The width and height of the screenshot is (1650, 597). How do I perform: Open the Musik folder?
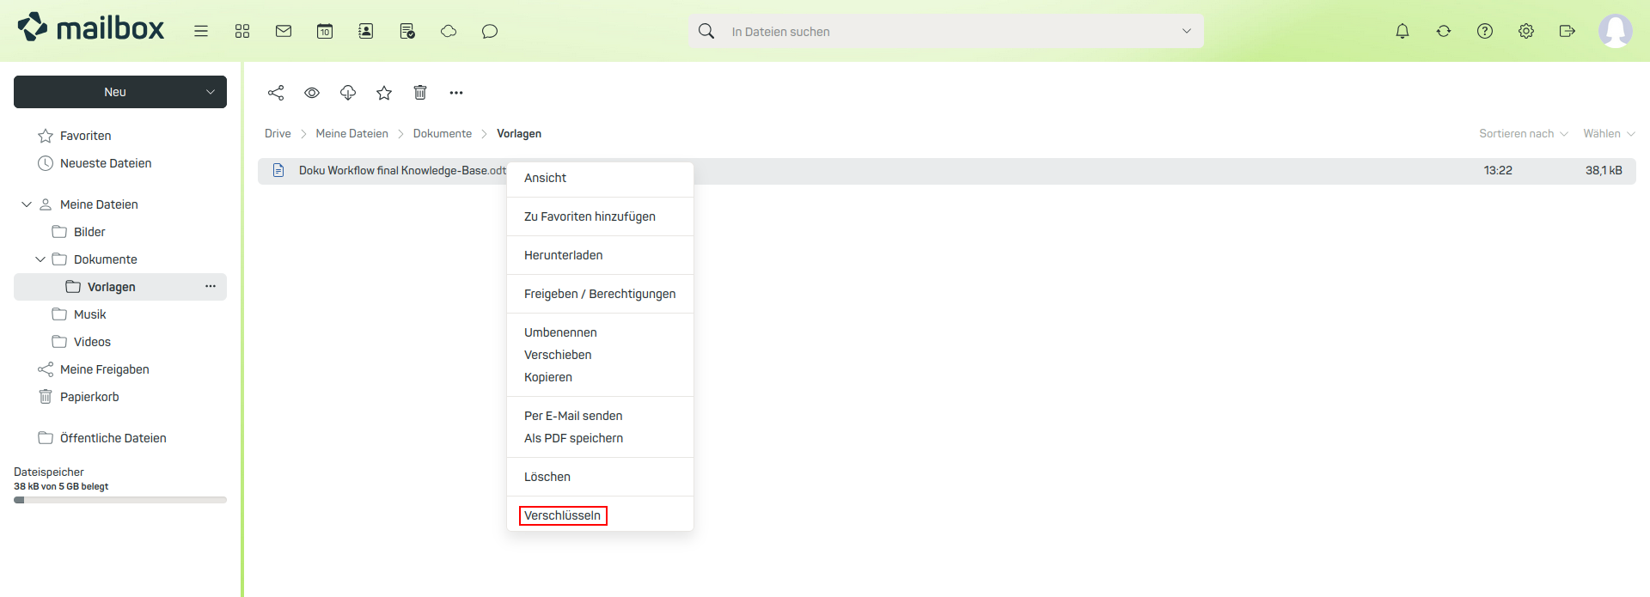click(x=120, y=314)
